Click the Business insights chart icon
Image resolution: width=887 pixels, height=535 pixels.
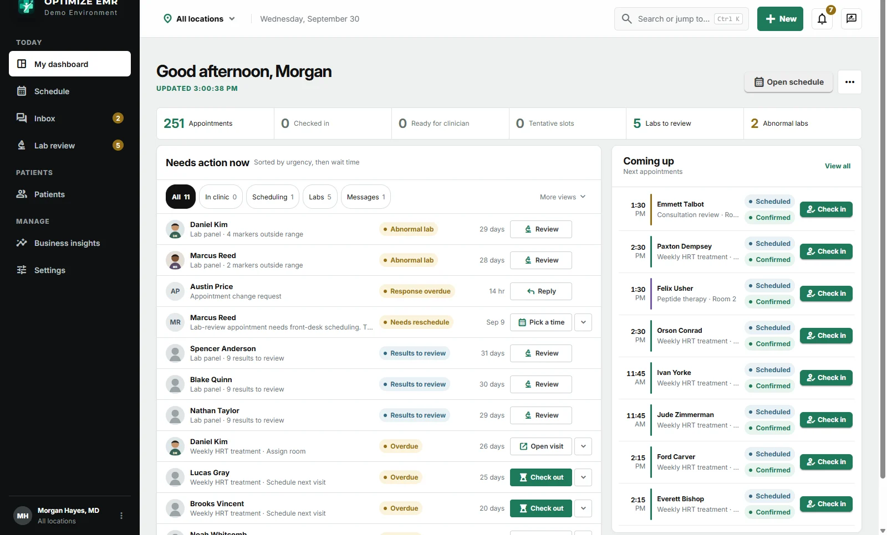[22, 243]
